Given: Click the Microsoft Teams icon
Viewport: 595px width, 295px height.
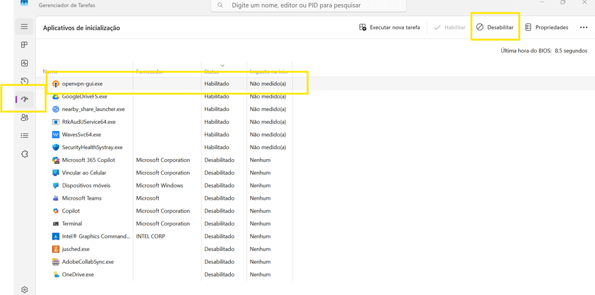Looking at the screenshot, I should pyautogui.click(x=55, y=198).
